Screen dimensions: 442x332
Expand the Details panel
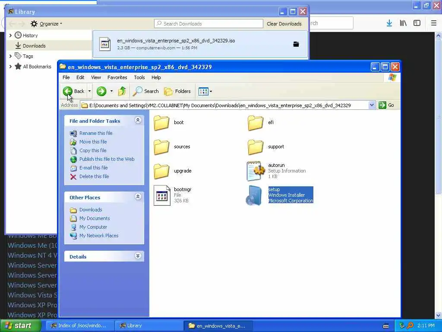[138, 256]
